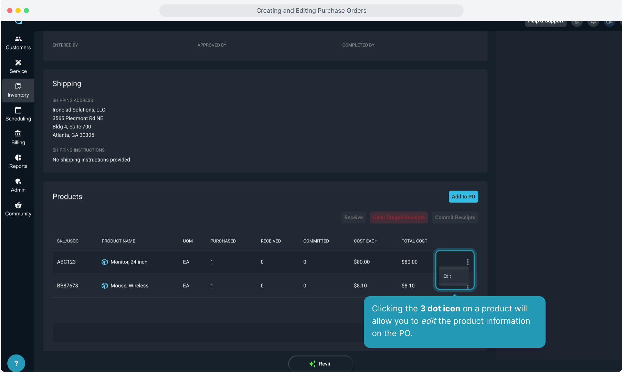Open the Scheduling calendar module
623x372 pixels.
(x=18, y=114)
